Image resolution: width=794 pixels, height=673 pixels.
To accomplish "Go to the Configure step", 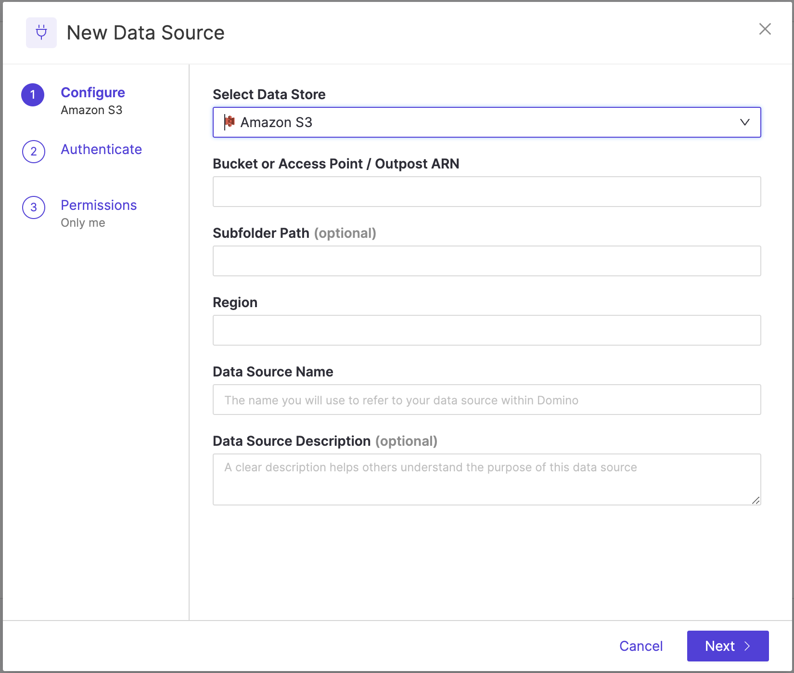I will pos(93,92).
